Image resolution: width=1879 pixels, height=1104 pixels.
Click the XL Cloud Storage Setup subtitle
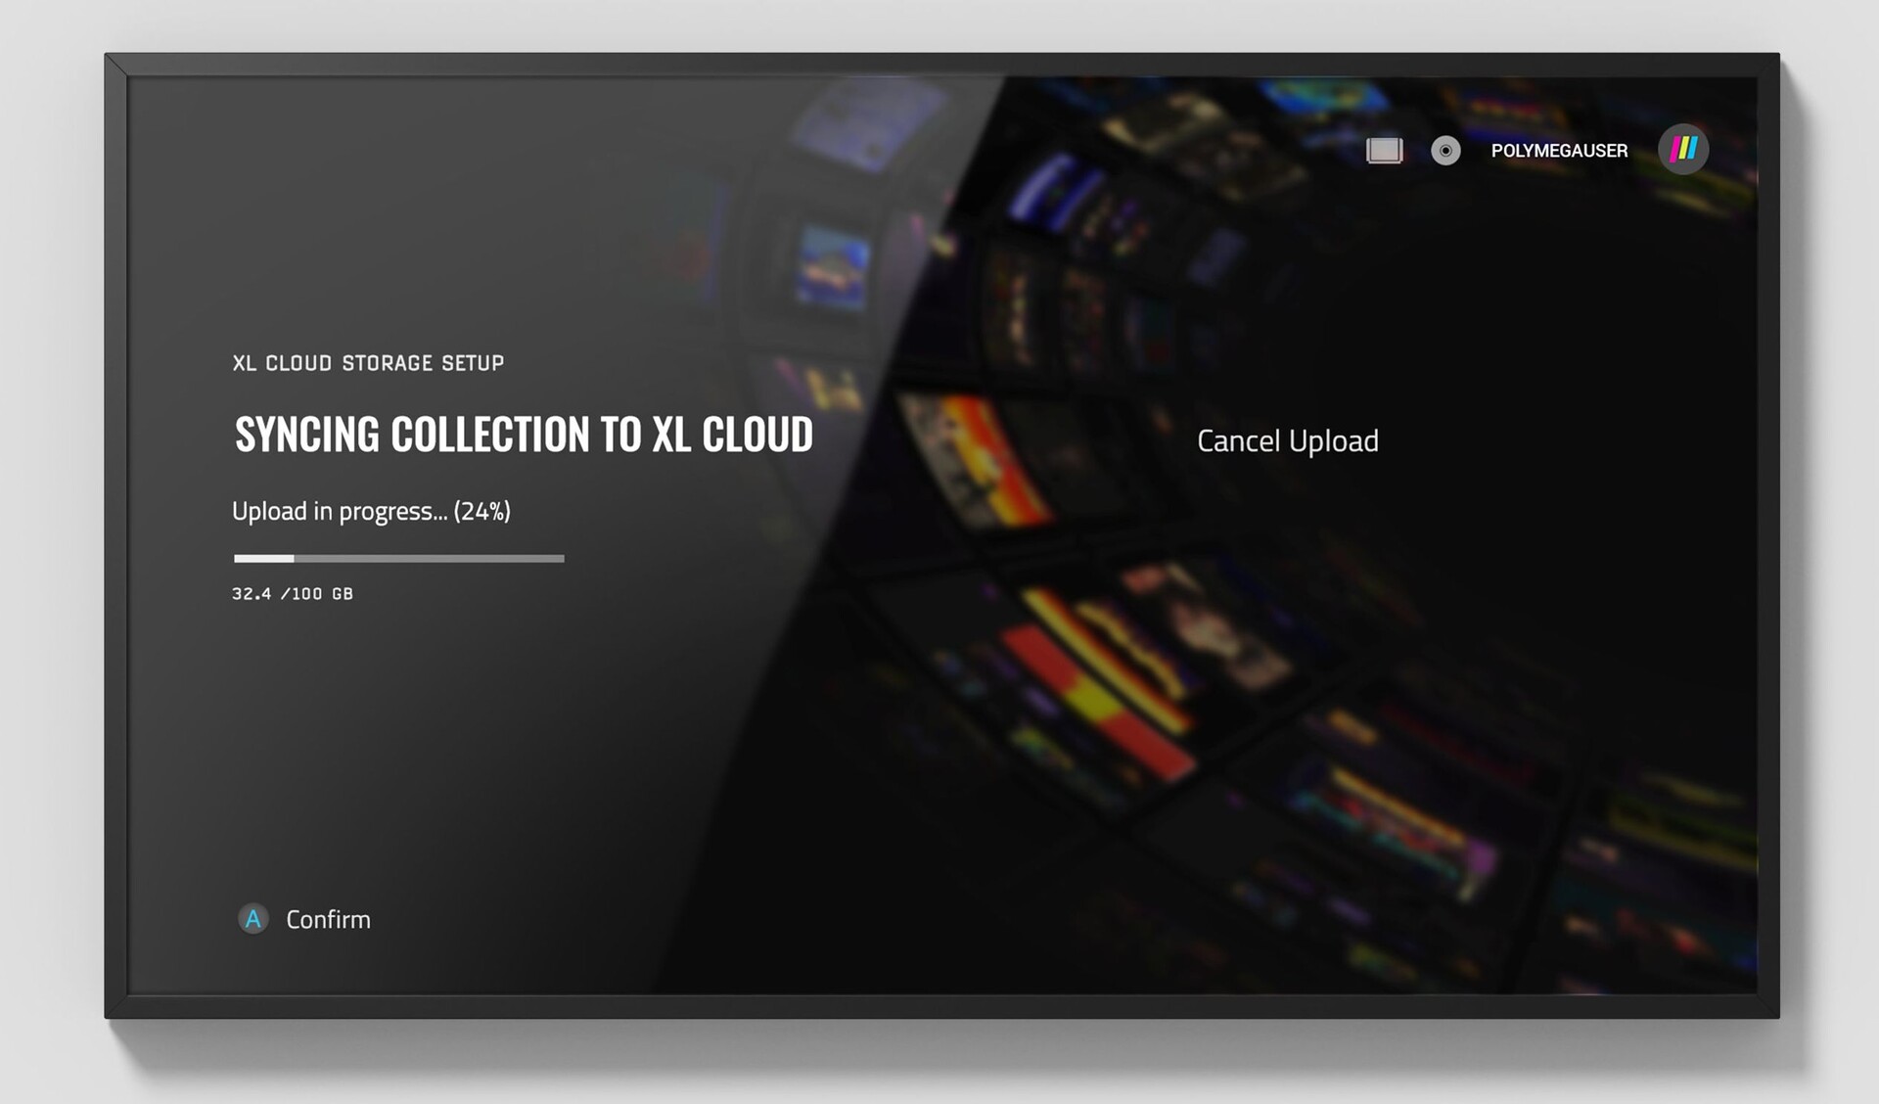click(x=368, y=363)
